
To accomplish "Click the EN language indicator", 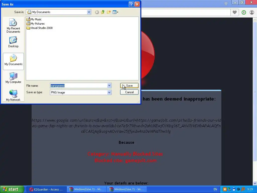I will coord(215,189).
